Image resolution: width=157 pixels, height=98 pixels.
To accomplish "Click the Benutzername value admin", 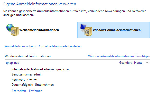I will pyautogui.click(x=38, y=74).
